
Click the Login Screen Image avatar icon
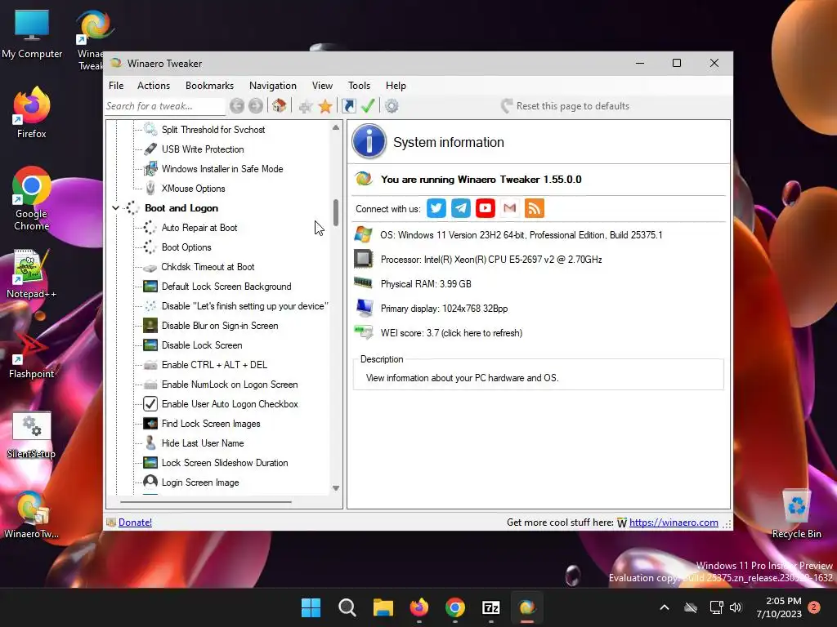(x=150, y=482)
